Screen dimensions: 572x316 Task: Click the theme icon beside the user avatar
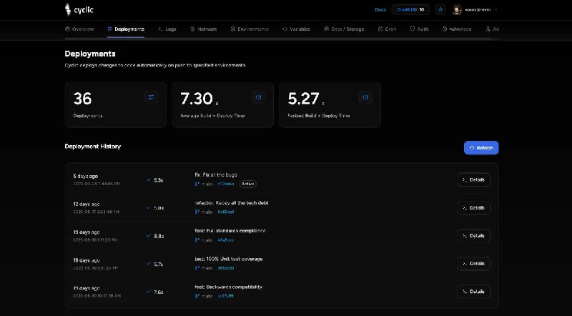440,10
